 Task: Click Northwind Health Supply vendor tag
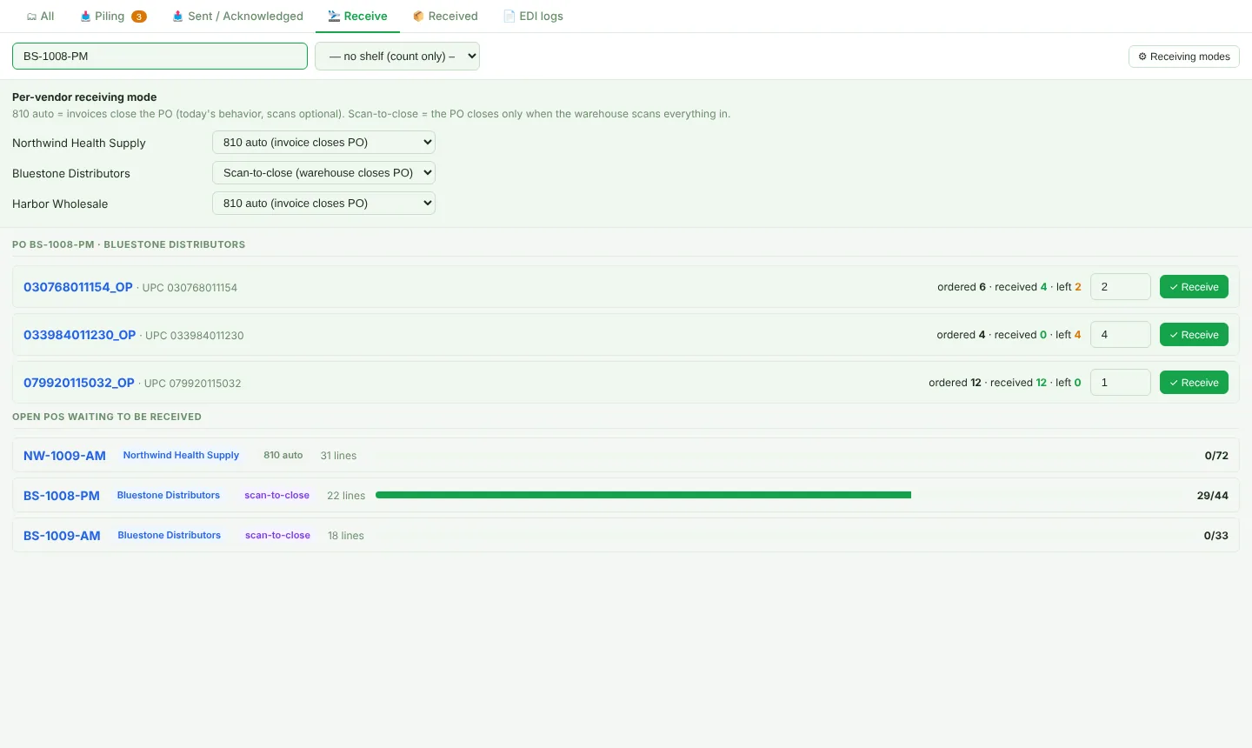coord(181,455)
